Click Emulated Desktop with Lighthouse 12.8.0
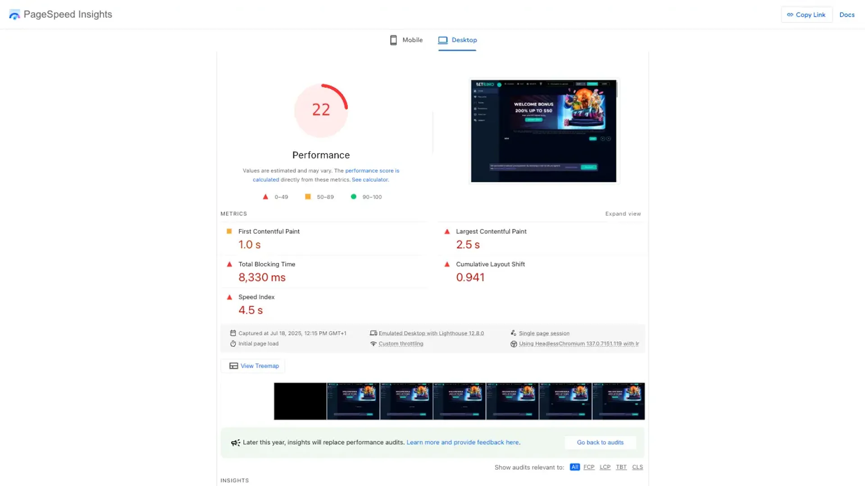This screenshot has width=865, height=486. (x=431, y=333)
